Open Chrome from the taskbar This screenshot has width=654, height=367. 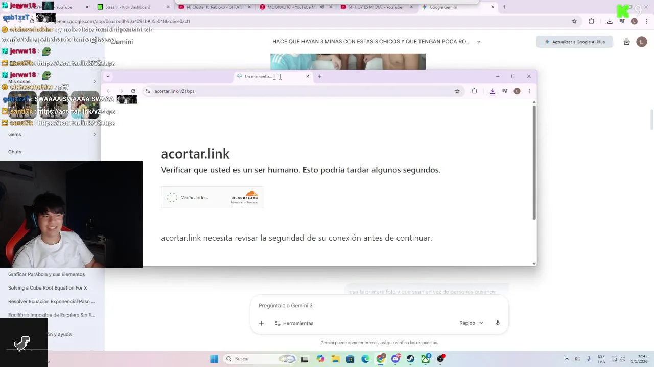tap(381, 359)
